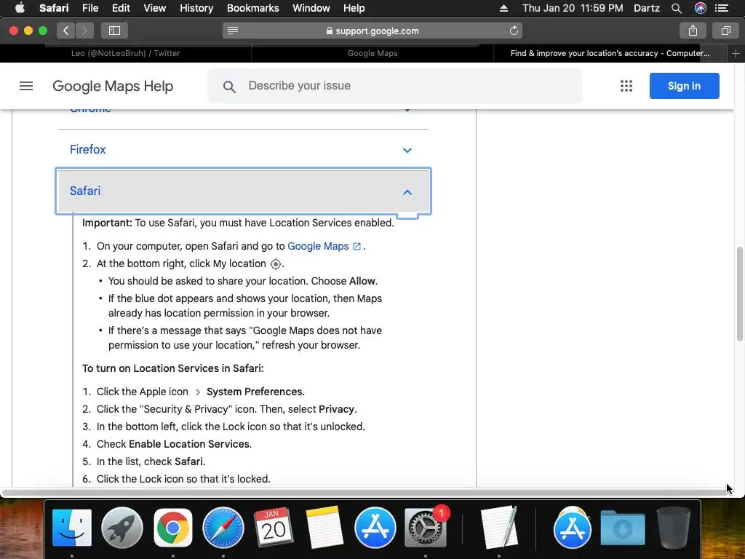745x559 pixels.
Task: Show the Safari sidebar
Action: tap(114, 31)
